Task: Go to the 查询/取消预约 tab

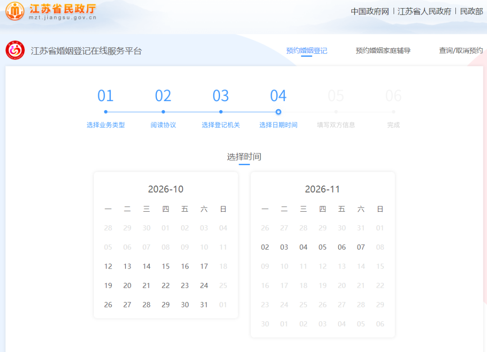Action: point(461,51)
